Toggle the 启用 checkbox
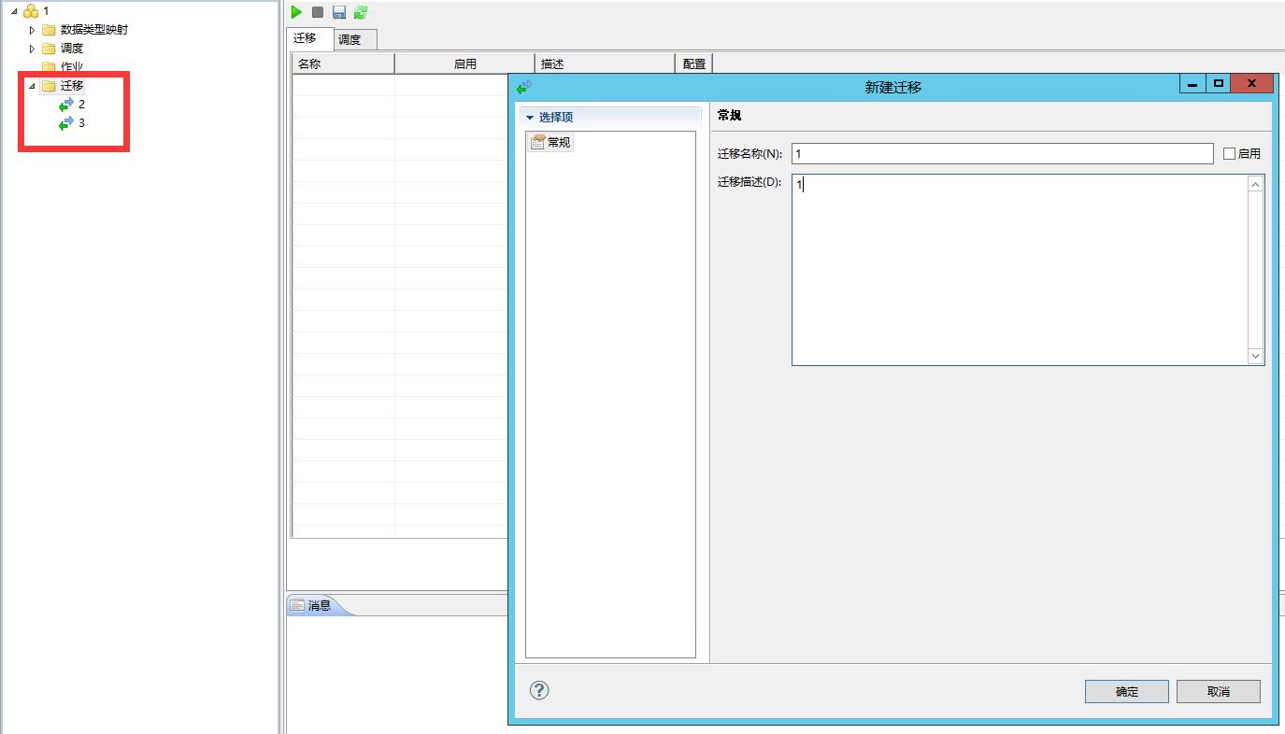Image resolution: width=1285 pixels, height=734 pixels. (1230, 153)
